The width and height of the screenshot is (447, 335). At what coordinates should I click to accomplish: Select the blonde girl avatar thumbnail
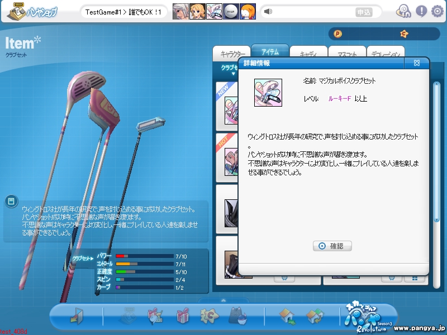click(197, 11)
